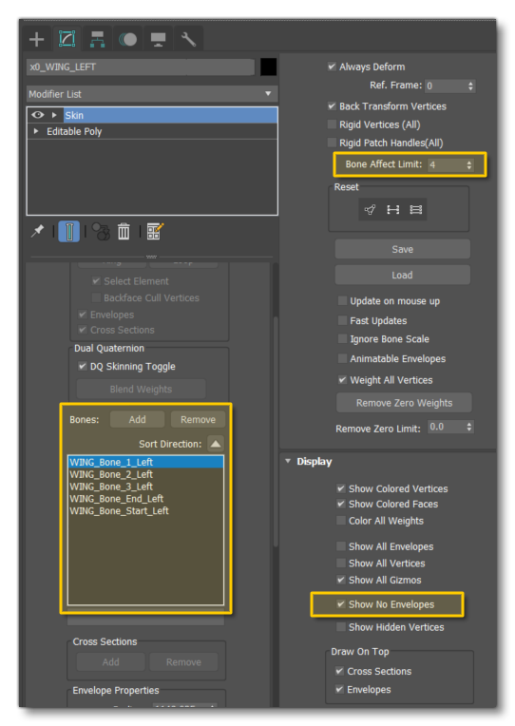This screenshot has width=515, height=726.
Task: Click Reset Selected Verts icon
Action: click(370, 210)
